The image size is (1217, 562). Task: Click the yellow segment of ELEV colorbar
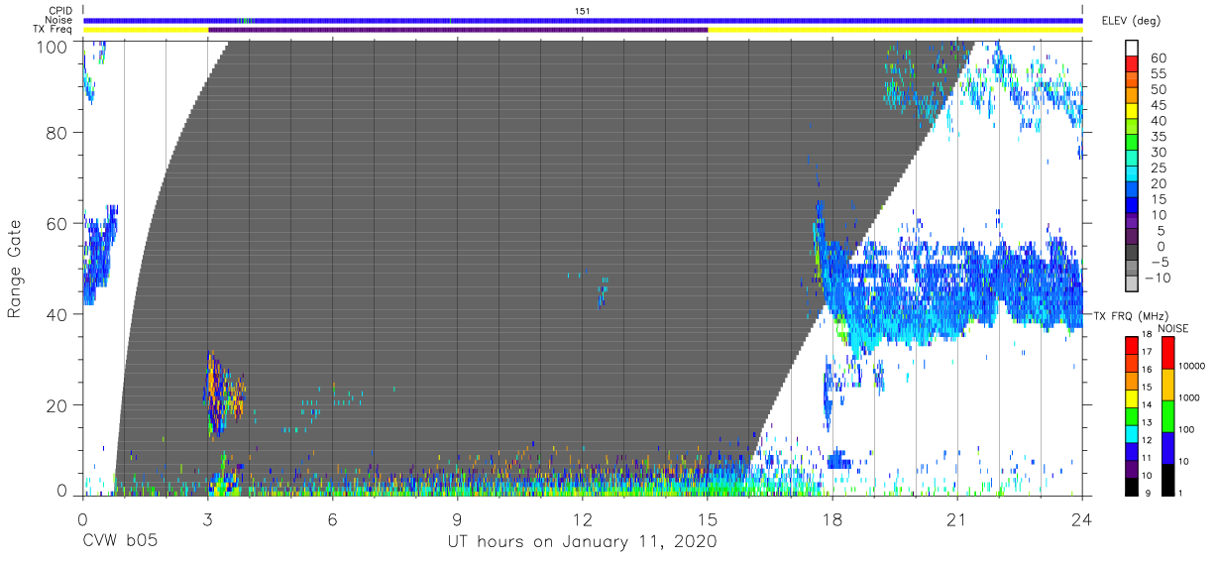pos(1134,113)
